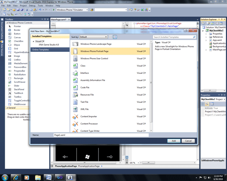Click the Cancel button in dialog
The width and height of the screenshot is (227, 181).
pos(188,141)
